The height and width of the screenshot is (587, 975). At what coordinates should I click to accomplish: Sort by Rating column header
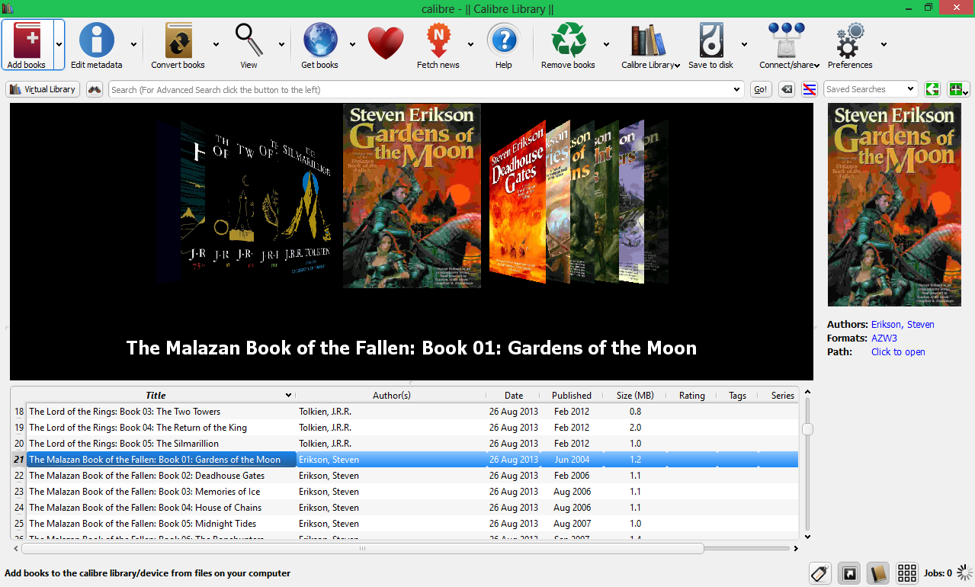[x=692, y=395]
